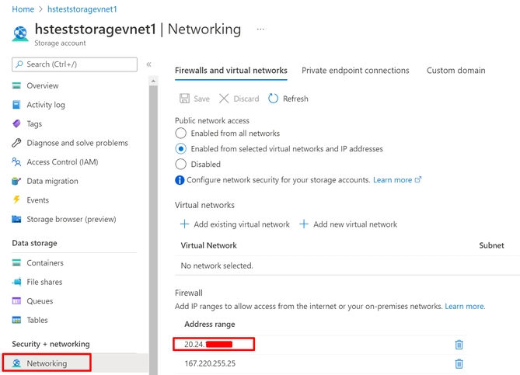520x375 pixels.
Task: Select Enabled from all networks option
Action: click(181, 134)
